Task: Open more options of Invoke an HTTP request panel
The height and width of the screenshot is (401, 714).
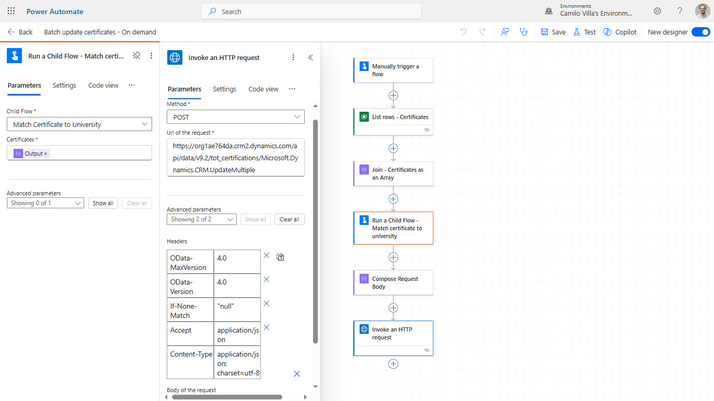Action: [x=293, y=57]
